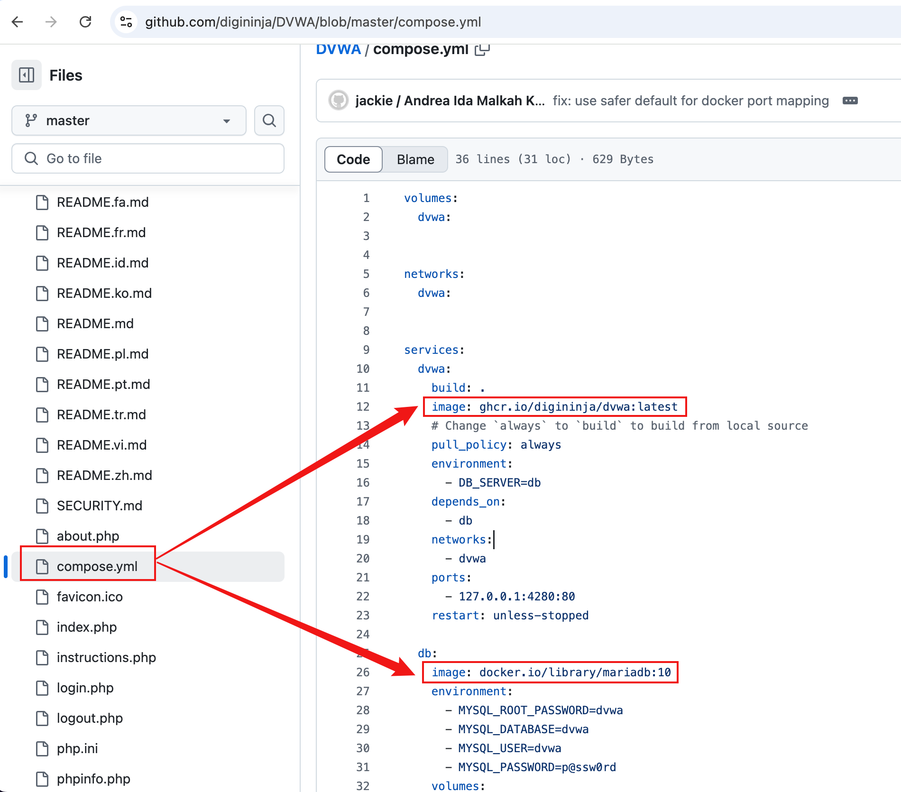This screenshot has height=792, width=901.
Task: Click the ghcr.io/digininja/dvwa:latest image line
Action: click(554, 407)
